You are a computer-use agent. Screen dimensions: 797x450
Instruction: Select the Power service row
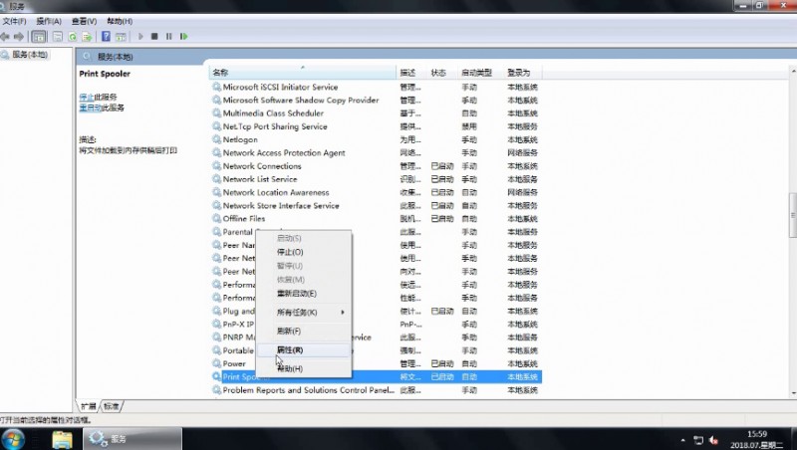[x=376, y=363]
